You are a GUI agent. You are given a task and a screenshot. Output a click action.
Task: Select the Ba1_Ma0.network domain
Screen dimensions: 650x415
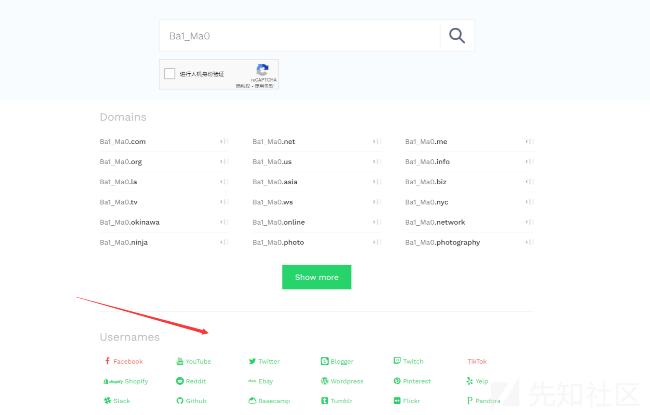[435, 222]
